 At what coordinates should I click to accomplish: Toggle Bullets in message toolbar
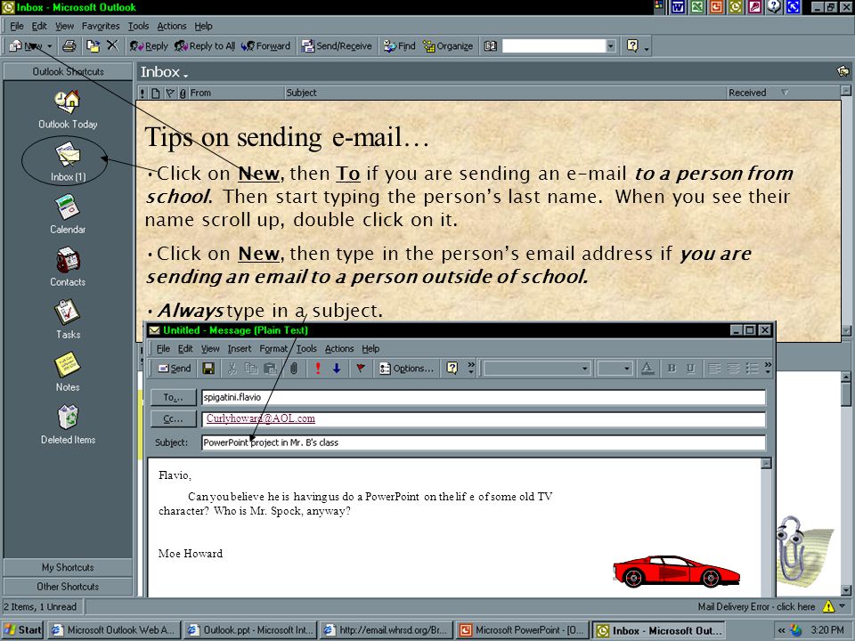(752, 369)
